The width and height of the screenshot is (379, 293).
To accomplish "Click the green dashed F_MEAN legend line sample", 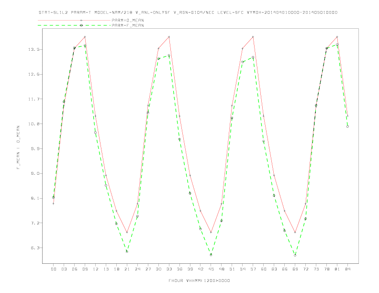I will (74, 25).
